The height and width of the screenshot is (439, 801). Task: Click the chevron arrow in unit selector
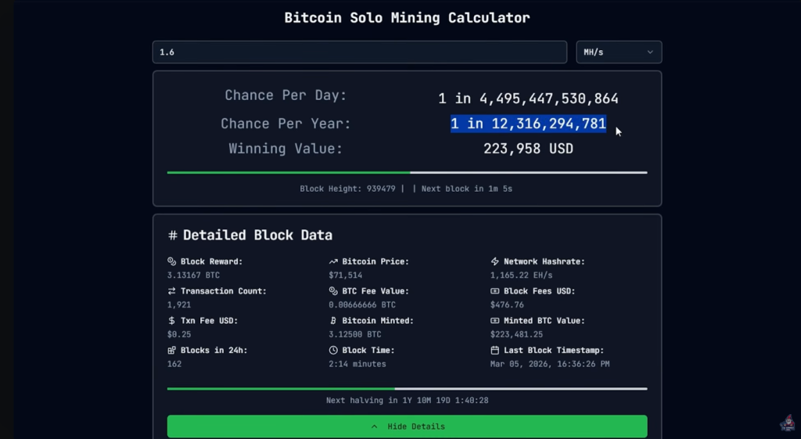click(650, 52)
